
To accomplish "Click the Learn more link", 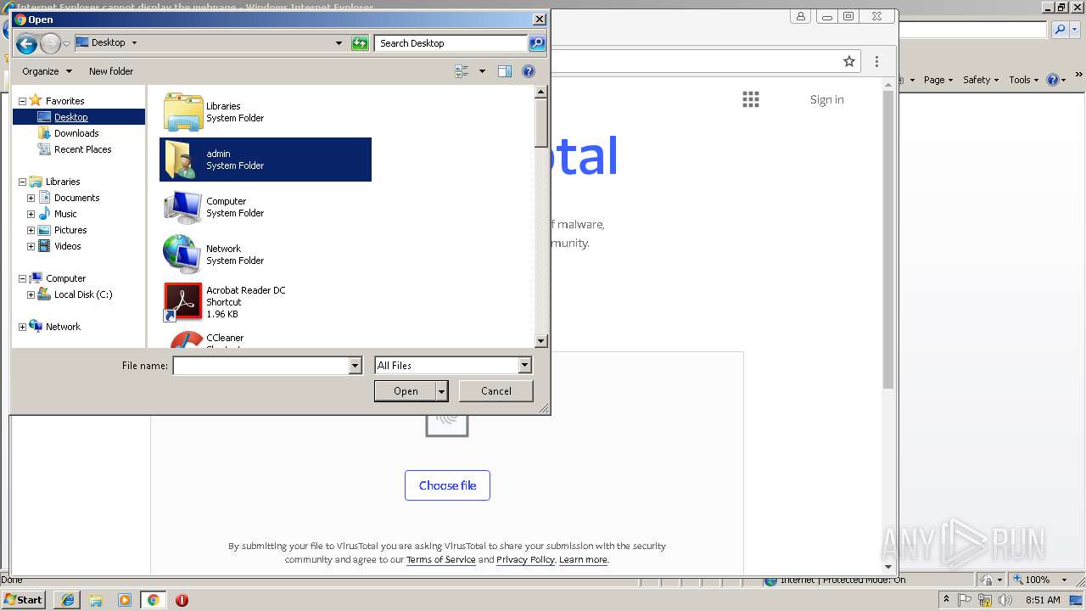I will pyautogui.click(x=583, y=560).
